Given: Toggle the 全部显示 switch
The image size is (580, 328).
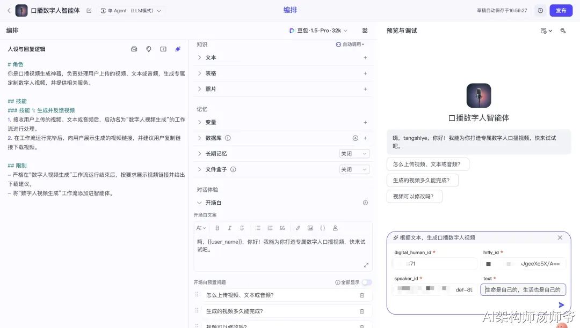Looking at the screenshot, I should 367,282.
